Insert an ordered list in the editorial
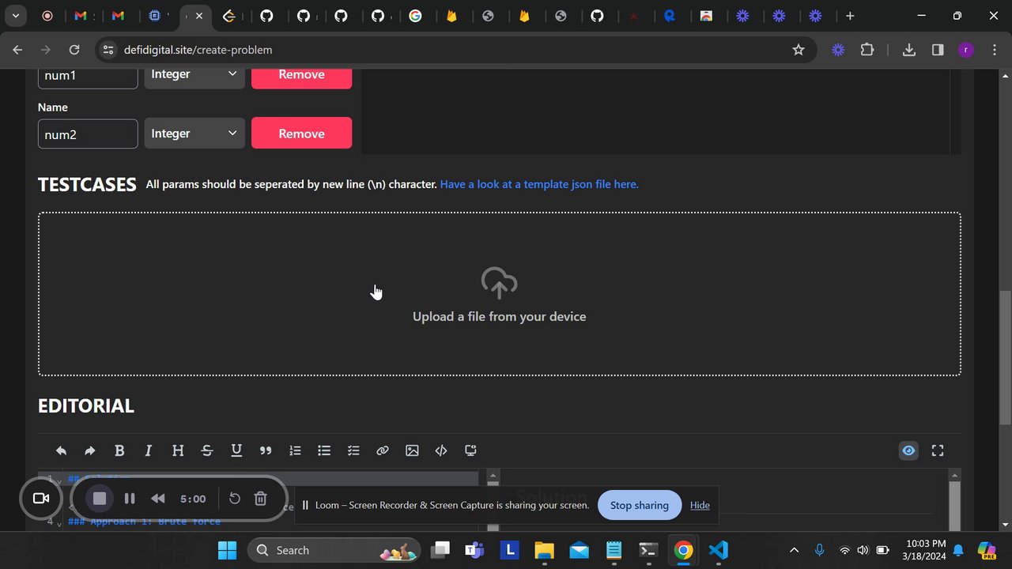The width and height of the screenshot is (1012, 569). 295,450
